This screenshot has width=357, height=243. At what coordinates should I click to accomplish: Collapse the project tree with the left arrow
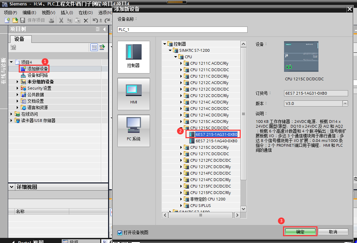pyautogui.click(x=104, y=29)
